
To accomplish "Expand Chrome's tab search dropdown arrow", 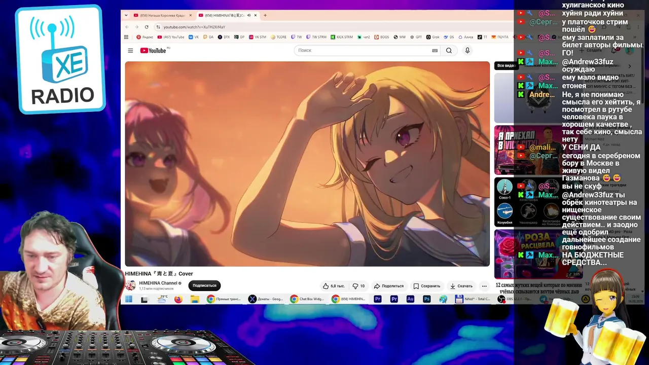I will [x=126, y=15].
